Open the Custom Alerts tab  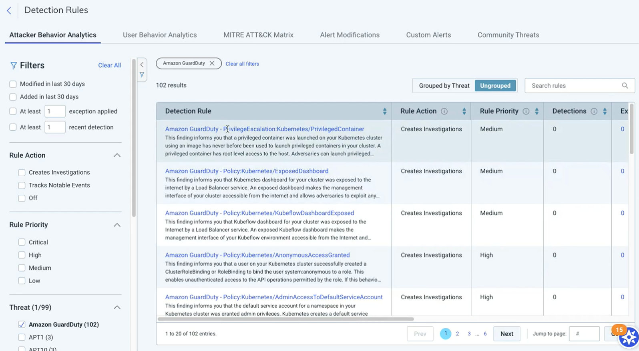[428, 35]
